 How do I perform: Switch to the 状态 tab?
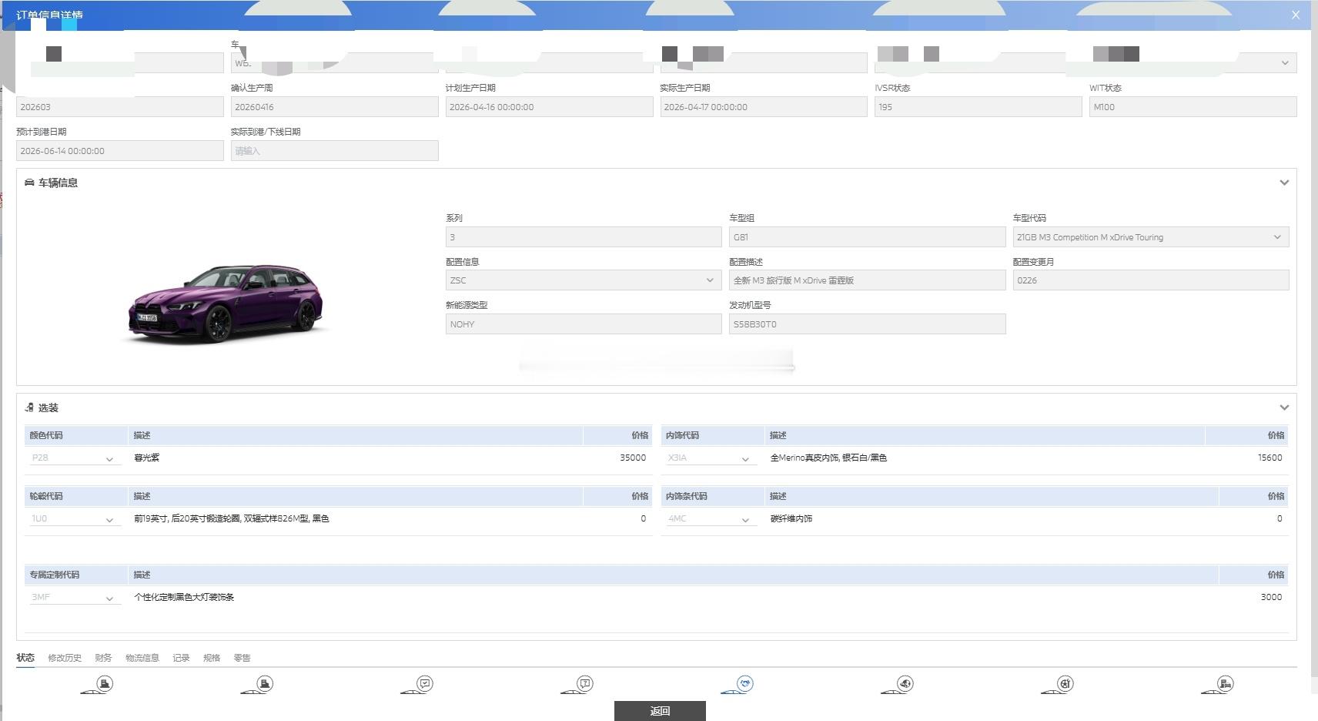[x=25, y=658]
